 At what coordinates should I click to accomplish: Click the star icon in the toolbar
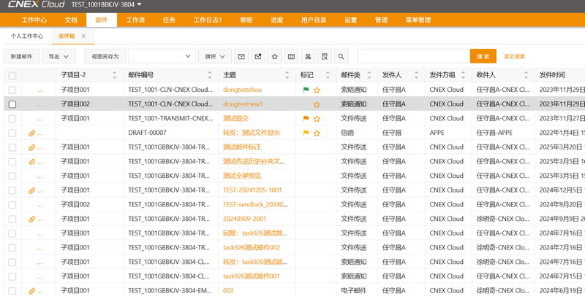[x=274, y=56]
